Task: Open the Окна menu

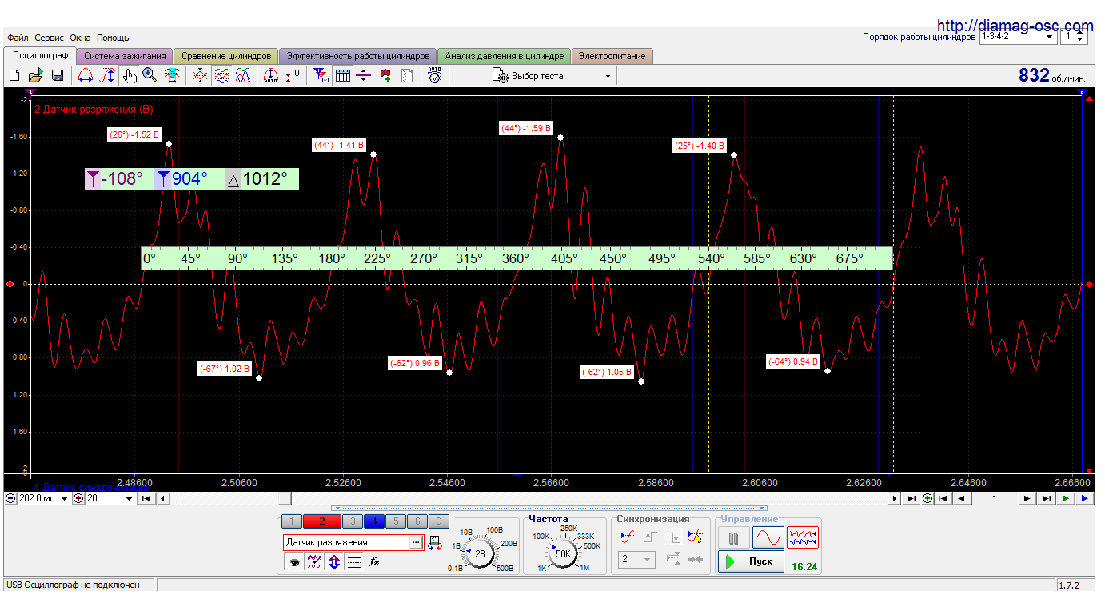Action: 80,38
